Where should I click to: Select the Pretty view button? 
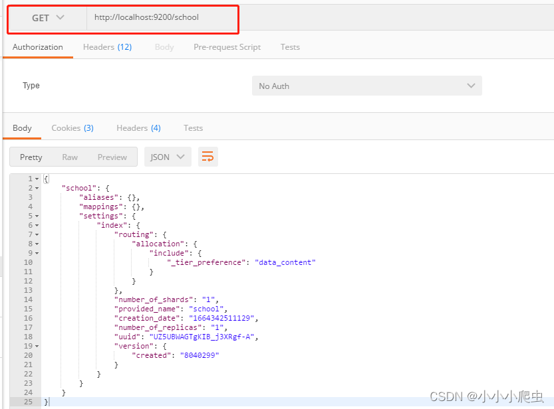tap(31, 157)
